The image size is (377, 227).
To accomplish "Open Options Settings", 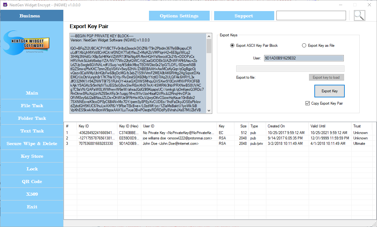I will pyautogui.click(x=179, y=15).
